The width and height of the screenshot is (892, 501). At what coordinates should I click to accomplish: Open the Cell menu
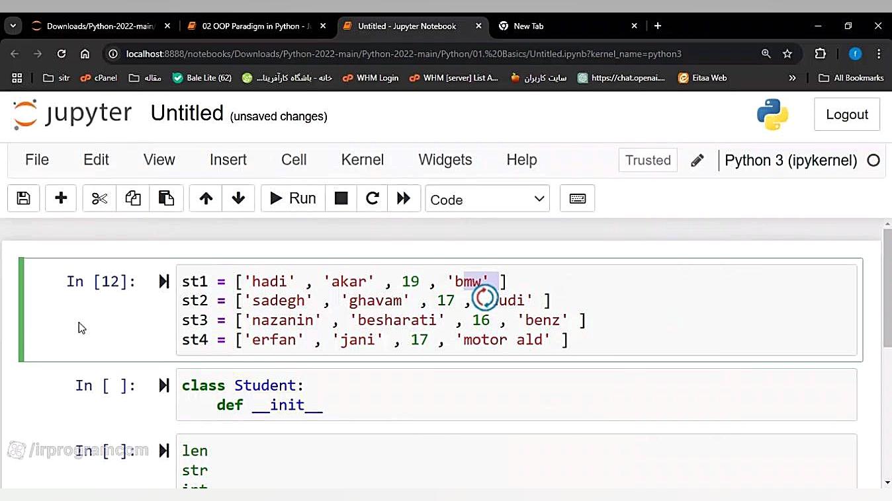(294, 160)
